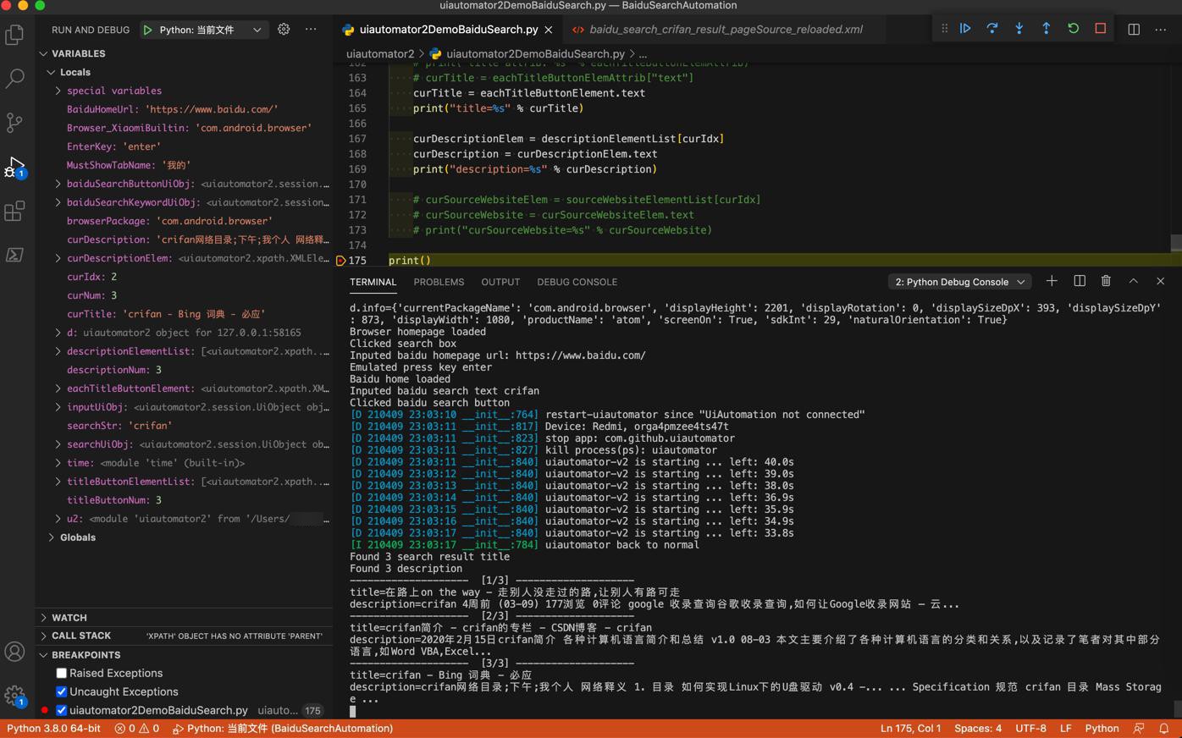Close the terminal panel
The image size is (1182, 738).
coord(1161,281)
